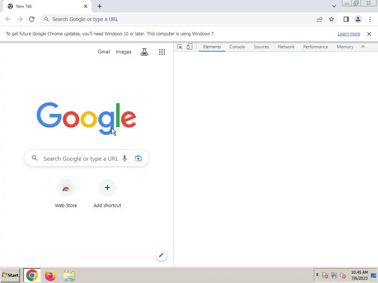The image size is (378, 283).
Task: Open the Learn more link
Action: coord(349,34)
